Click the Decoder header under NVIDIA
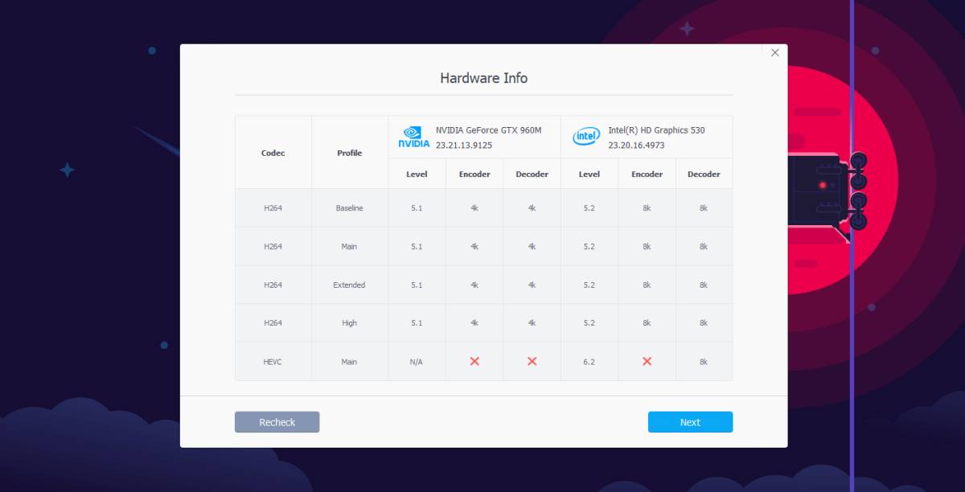The image size is (965, 492). (532, 174)
